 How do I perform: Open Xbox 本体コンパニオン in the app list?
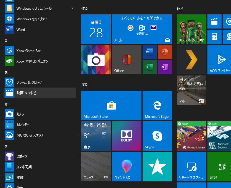[x=40, y=61]
